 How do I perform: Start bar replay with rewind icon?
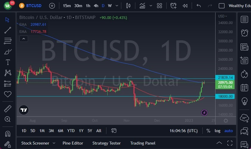coord(185,6)
